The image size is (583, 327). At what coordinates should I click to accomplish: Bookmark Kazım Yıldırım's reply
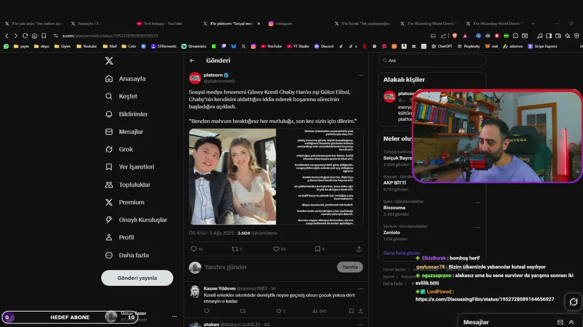351,311
